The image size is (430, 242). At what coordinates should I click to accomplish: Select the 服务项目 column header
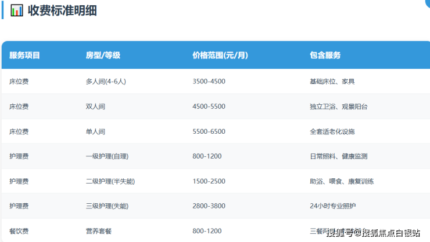[x=24, y=56]
